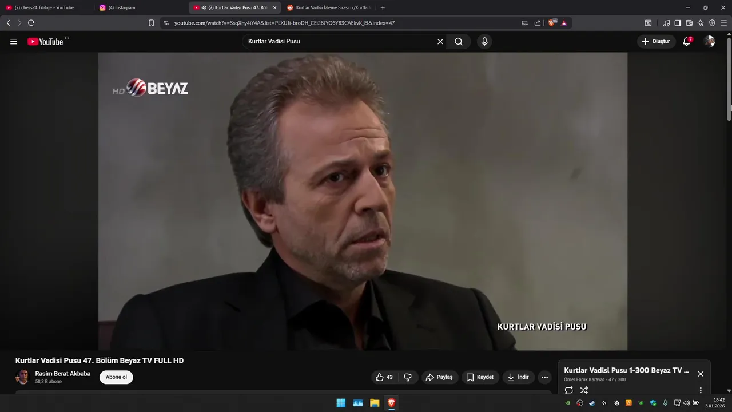This screenshot has height=412, width=732.
Task: Close the playlist panel
Action: click(x=701, y=374)
